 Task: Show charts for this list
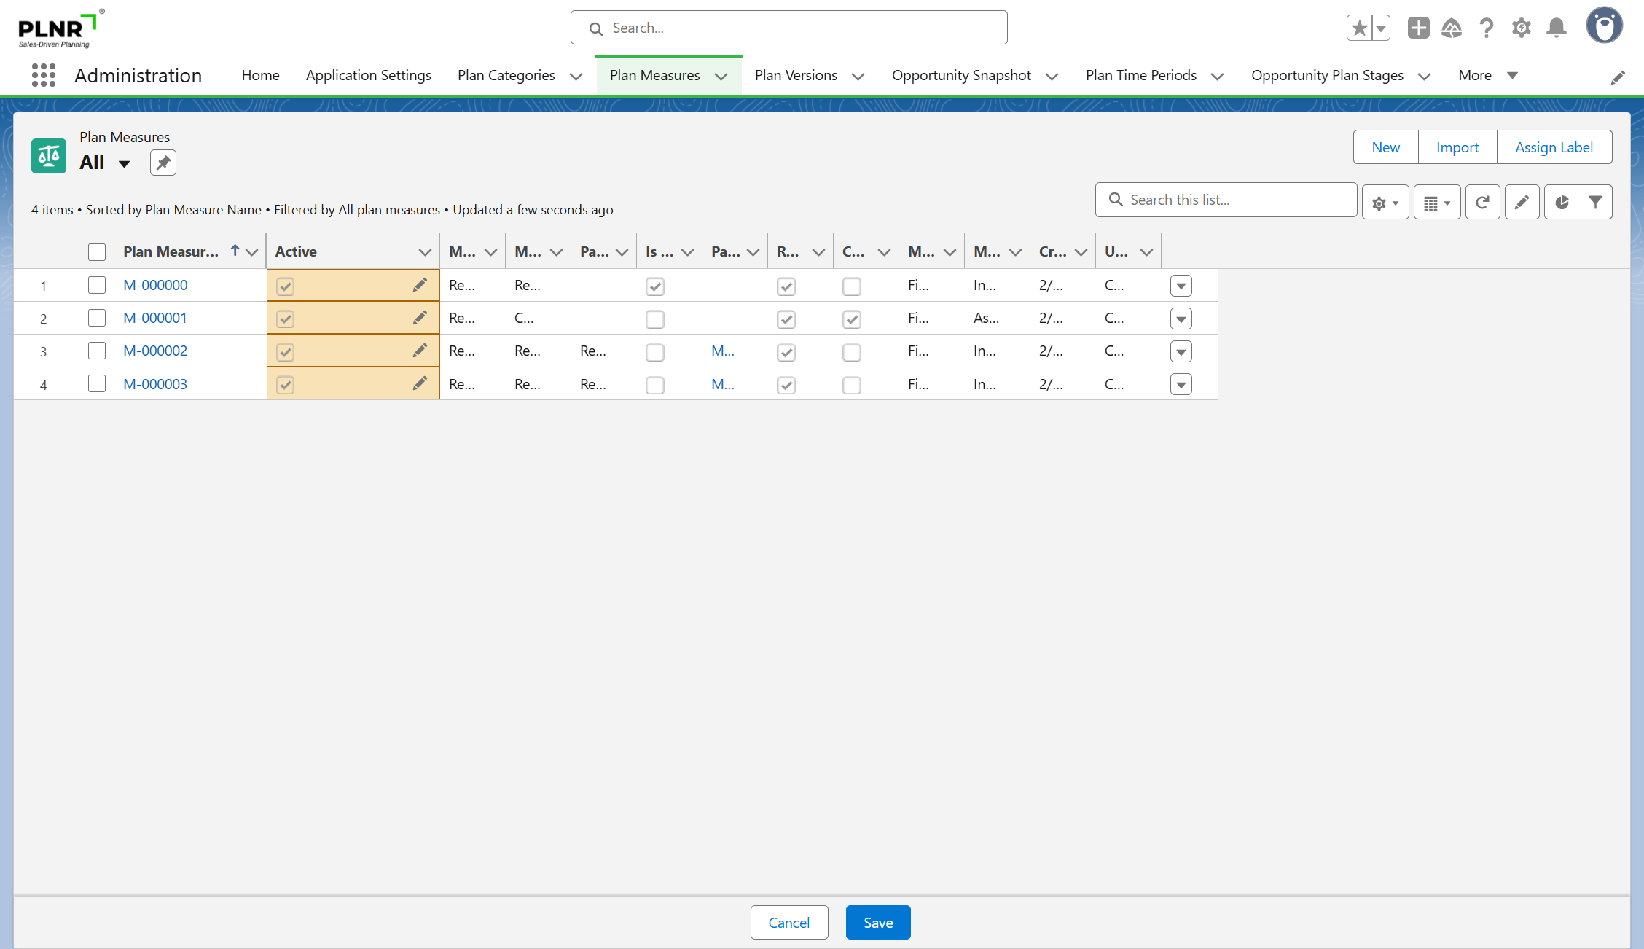point(1561,203)
